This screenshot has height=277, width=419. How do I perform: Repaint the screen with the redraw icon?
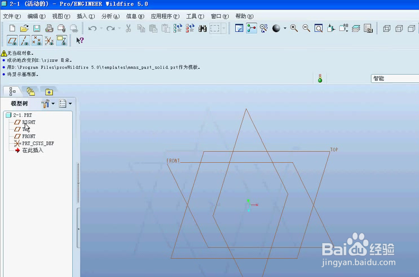click(x=239, y=28)
